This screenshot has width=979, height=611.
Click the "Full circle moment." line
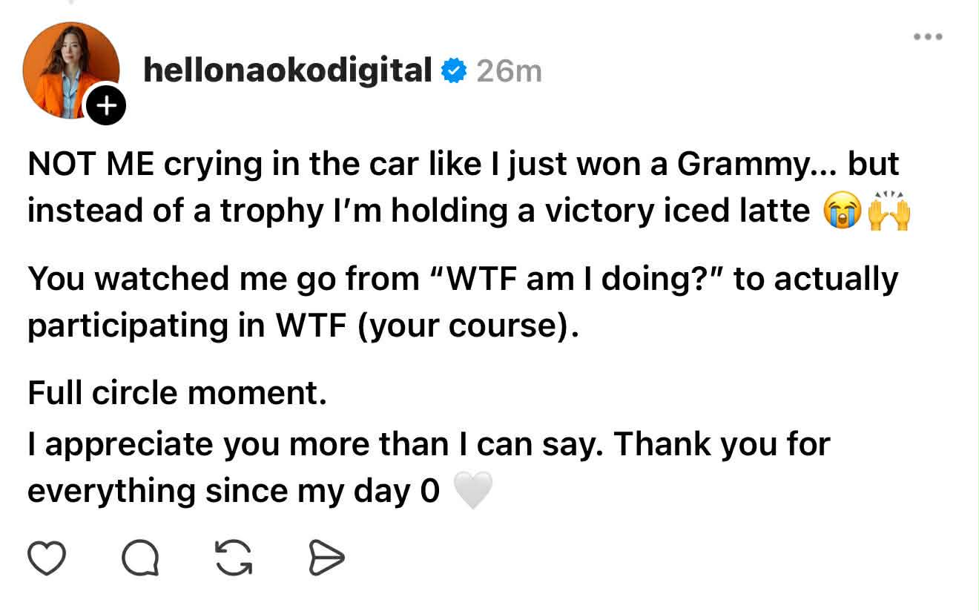[177, 393]
